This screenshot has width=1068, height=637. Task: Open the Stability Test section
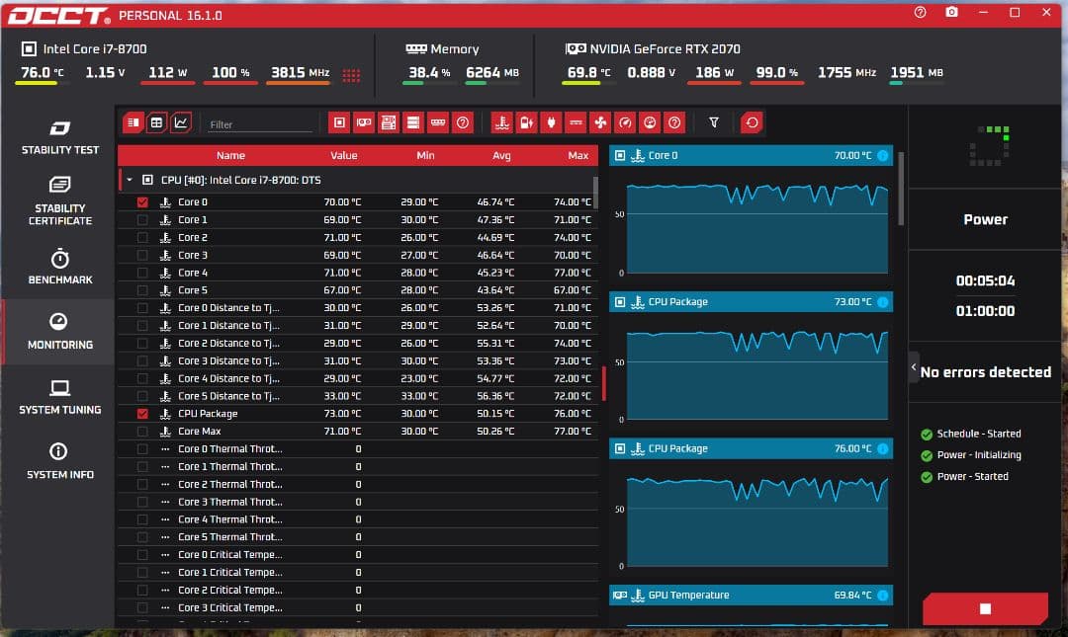pyautogui.click(x=59, y=137)
